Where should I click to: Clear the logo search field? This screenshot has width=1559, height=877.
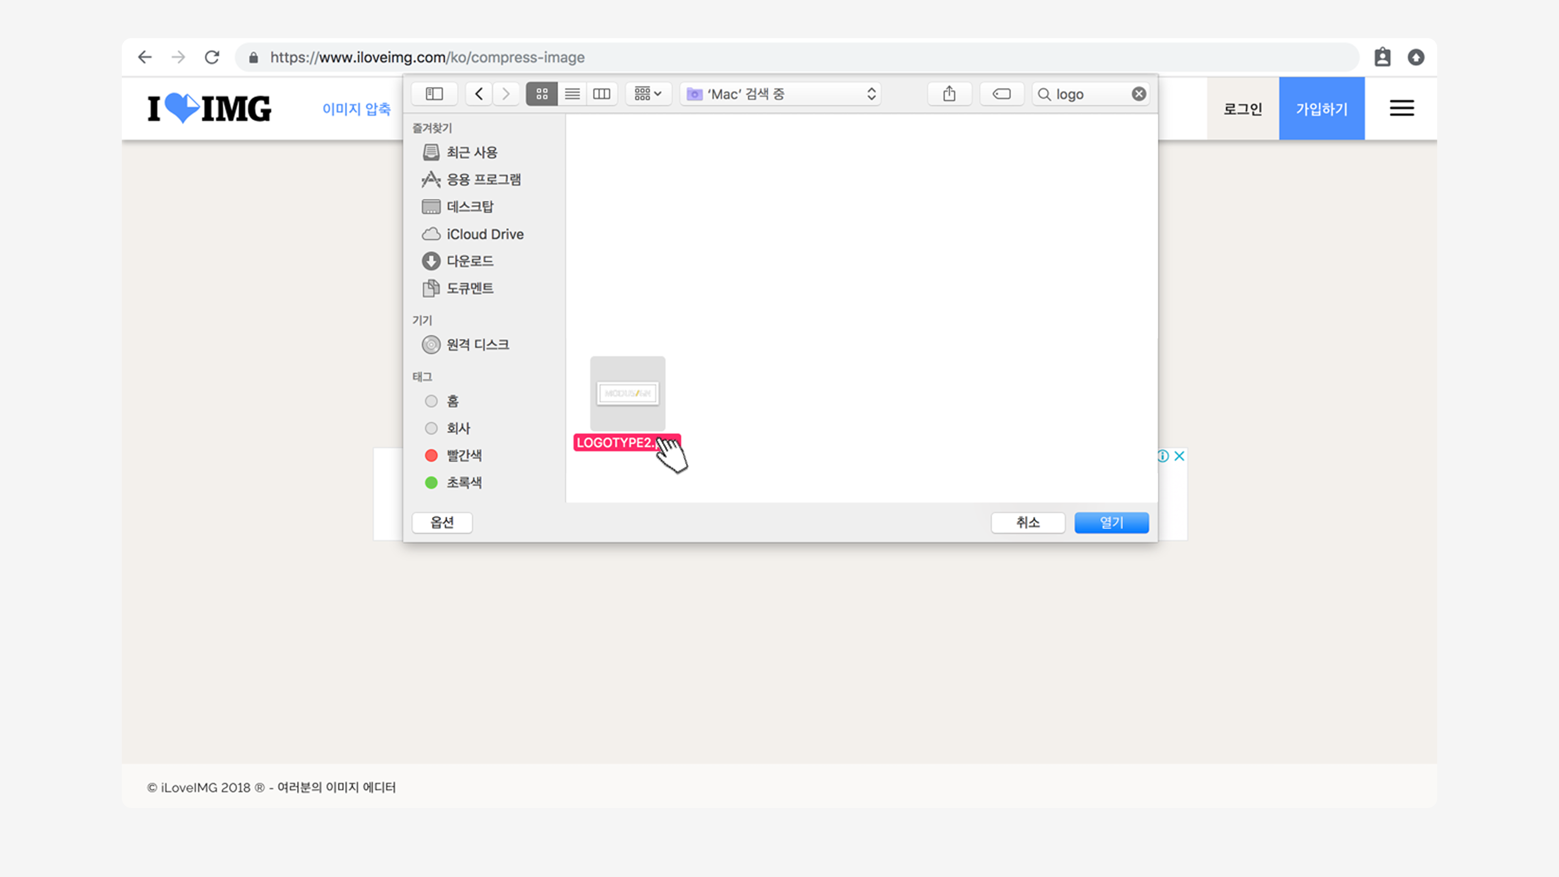1138,94
